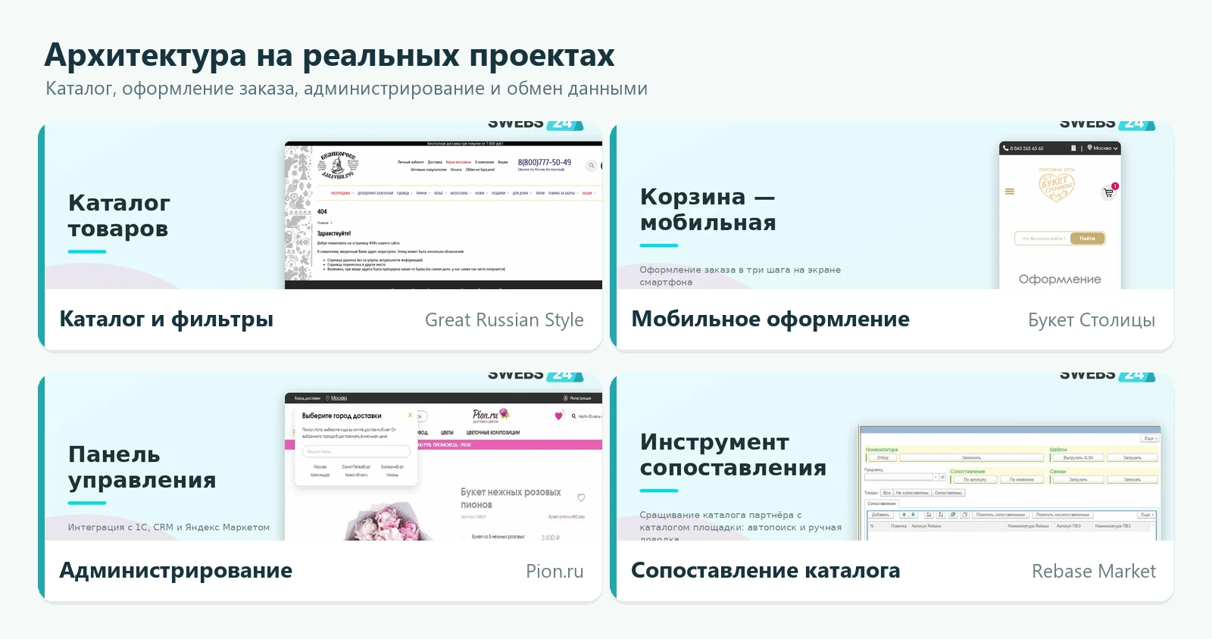This screenshot has height=639, width=1212.
Task: Click the Главная breadcrumb link on 404 page
Action: (323, 223)
